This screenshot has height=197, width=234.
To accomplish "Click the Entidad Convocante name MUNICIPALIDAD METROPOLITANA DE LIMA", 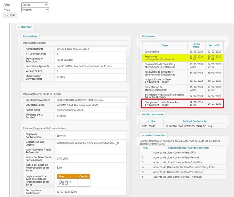I will pyautogui.click(x=80, y=100).
